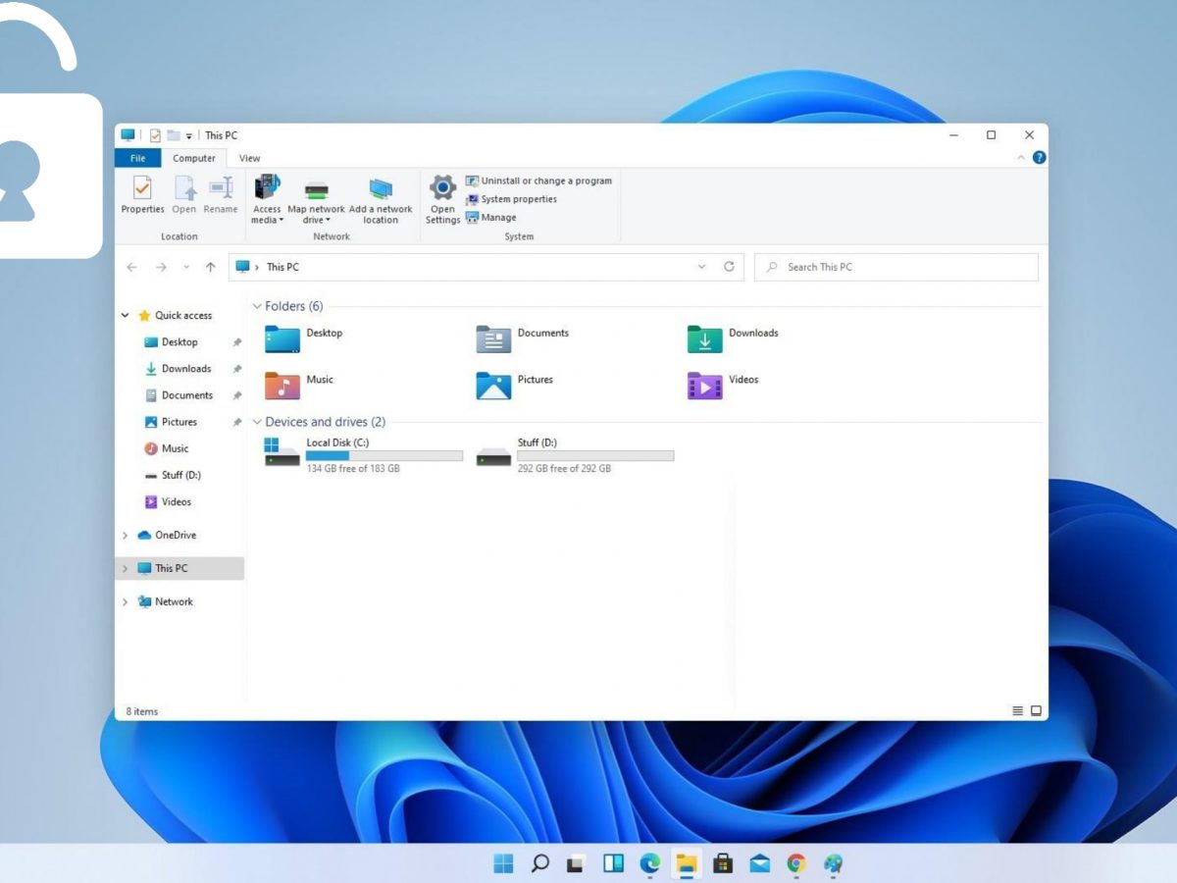
Task: Open Customize Quick Access Toolbar dropdown
Action: pyautogui.click(x=189, y=135)
